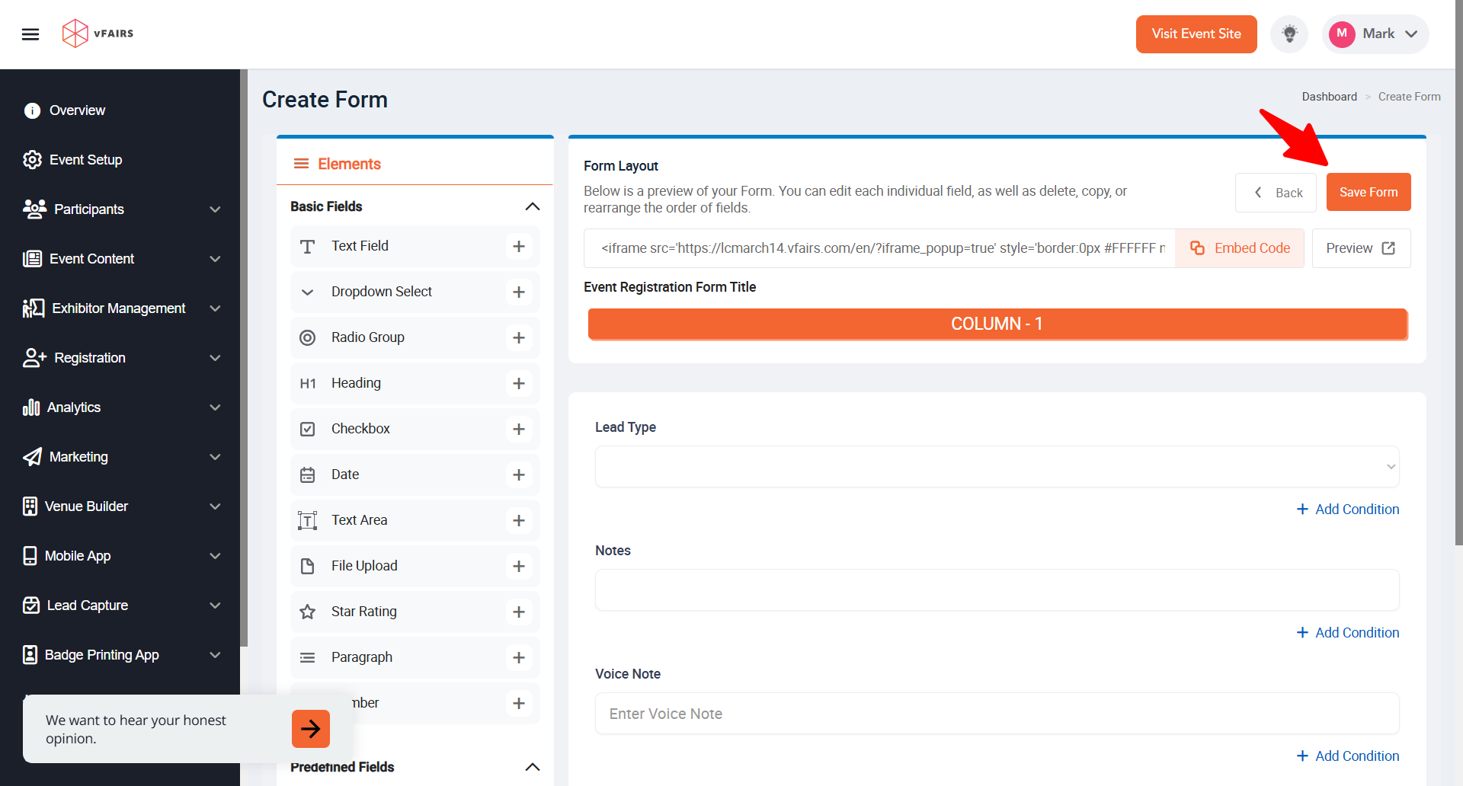Add a Star Rating element

click(519, 612)
